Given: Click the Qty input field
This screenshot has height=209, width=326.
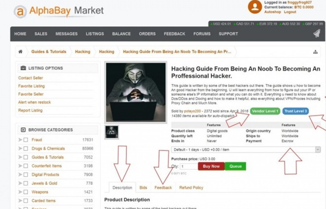Looking at the screenshot, I should coord(189,167).
